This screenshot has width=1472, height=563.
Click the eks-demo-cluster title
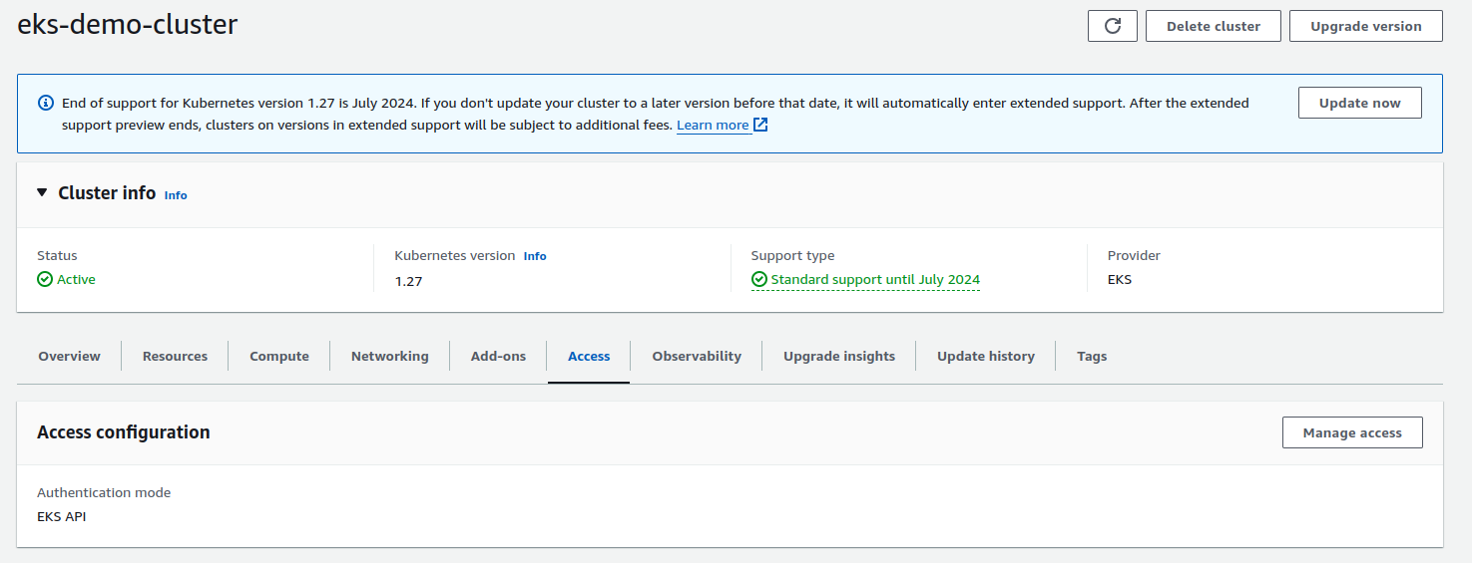coord(128,25)
